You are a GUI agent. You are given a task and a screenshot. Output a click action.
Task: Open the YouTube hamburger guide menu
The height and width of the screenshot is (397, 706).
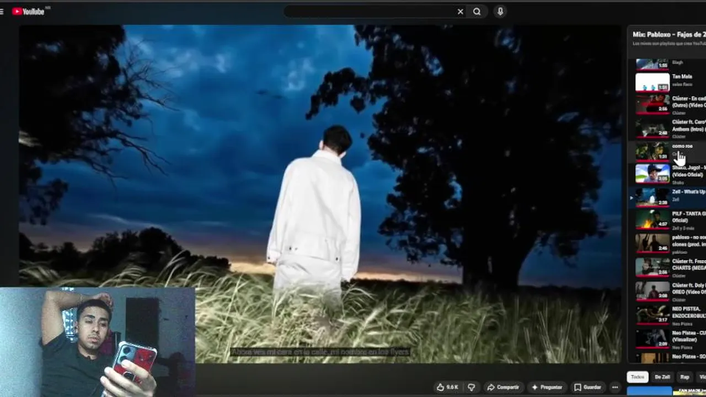click(x=2, y=12)
